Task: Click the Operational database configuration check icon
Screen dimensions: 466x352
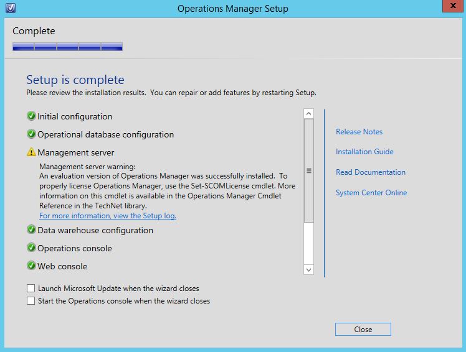Action: coord(31,134)
